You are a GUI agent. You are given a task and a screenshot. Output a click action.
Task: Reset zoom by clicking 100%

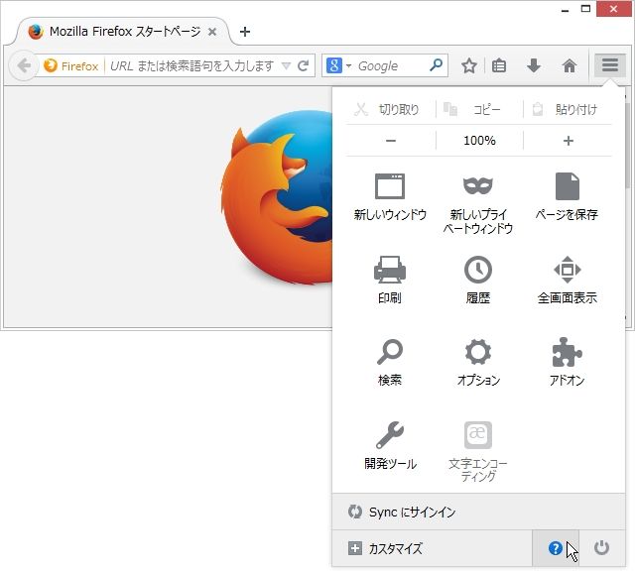click(479, 141)
